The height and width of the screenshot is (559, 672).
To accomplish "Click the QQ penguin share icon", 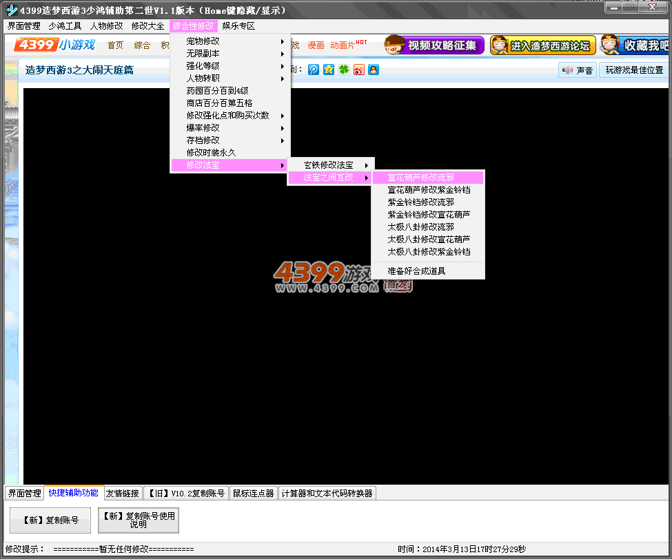I will (x=374, y=70).
